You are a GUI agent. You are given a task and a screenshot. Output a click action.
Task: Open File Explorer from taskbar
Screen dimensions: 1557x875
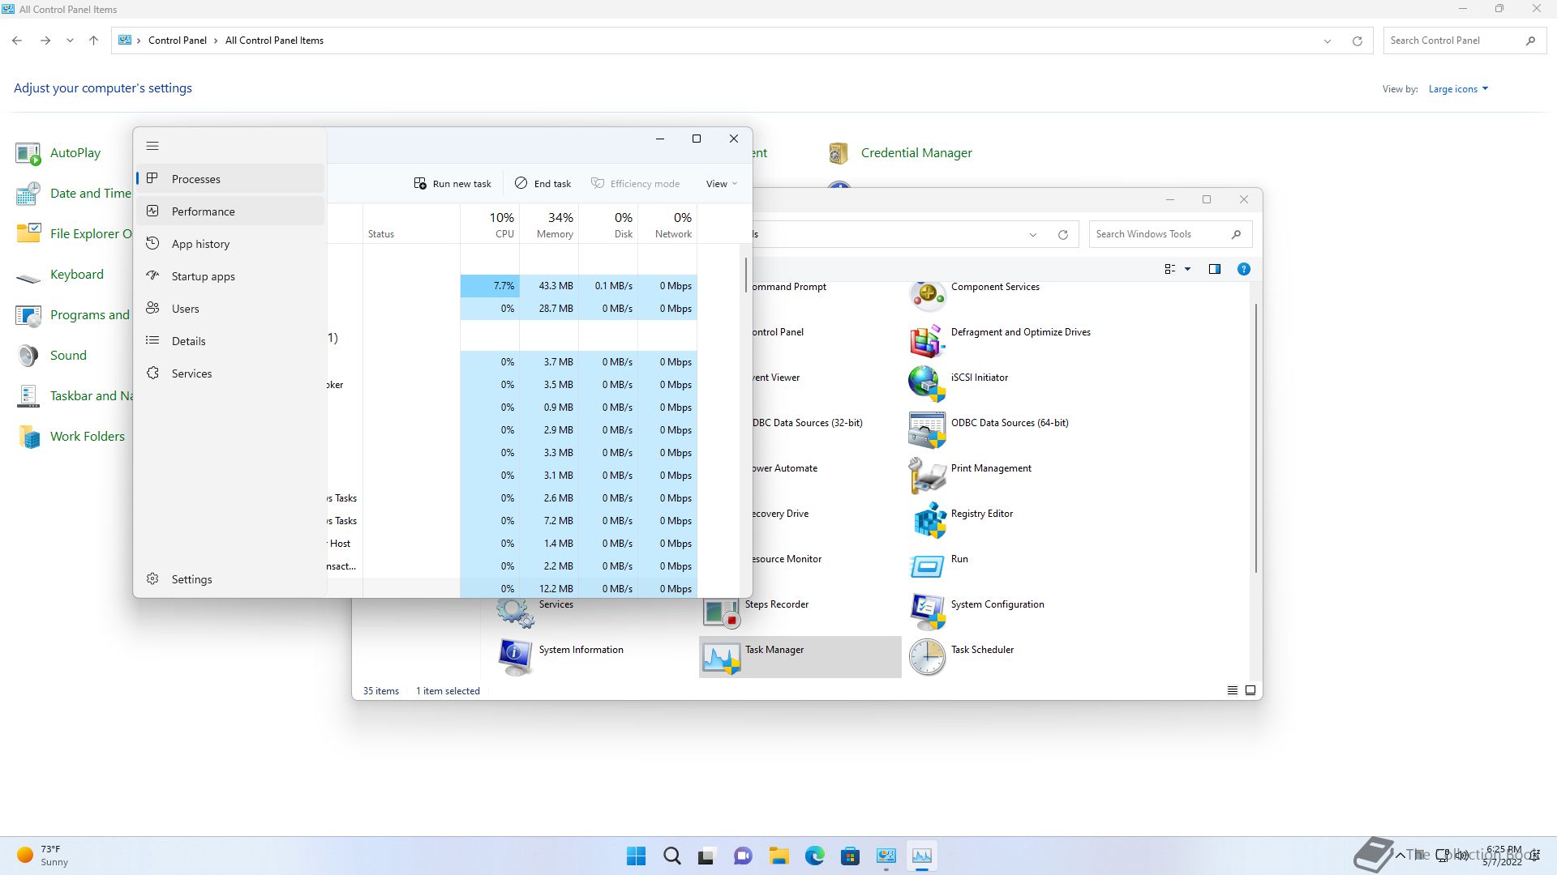779,856
